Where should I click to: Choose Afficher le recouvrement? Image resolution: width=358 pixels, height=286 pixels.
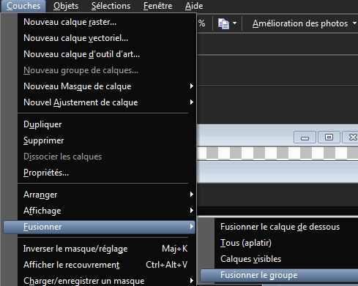tap(107, 265)
